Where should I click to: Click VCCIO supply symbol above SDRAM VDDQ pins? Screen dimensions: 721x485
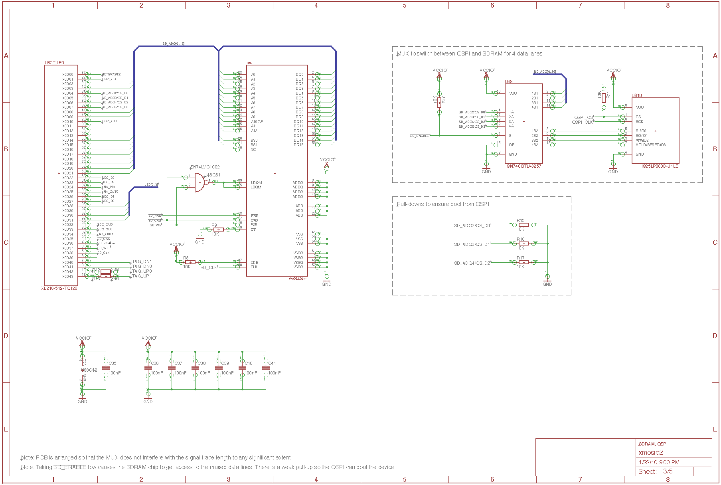(327, 162)
